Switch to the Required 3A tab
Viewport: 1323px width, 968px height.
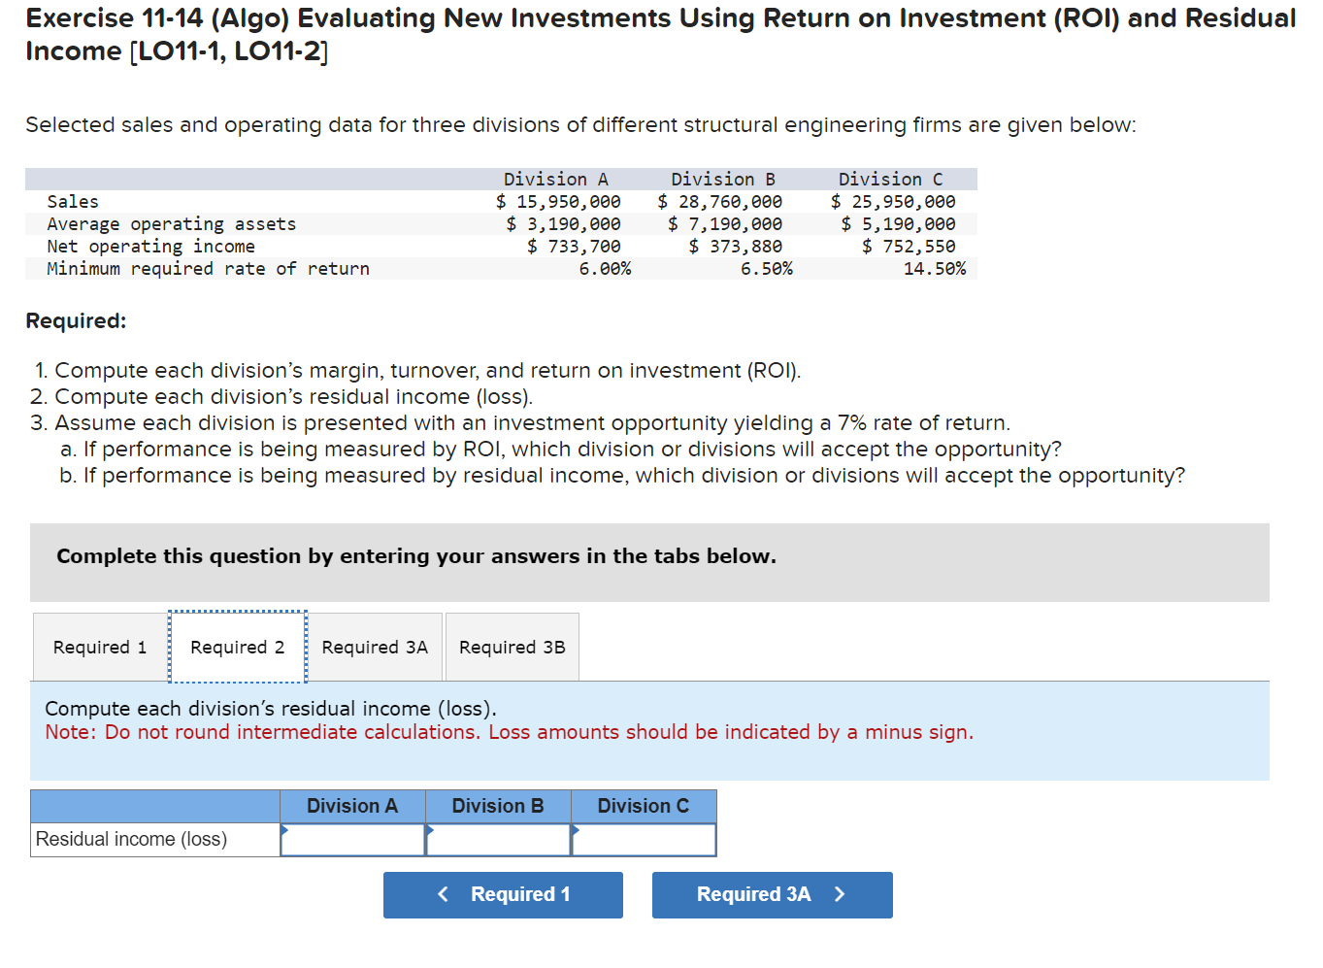coord(374,647)
